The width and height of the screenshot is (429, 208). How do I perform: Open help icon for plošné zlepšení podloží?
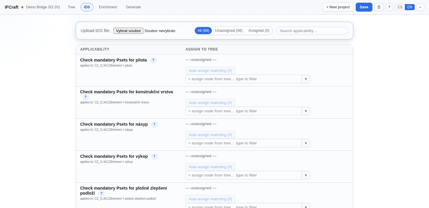click(101, 193)
